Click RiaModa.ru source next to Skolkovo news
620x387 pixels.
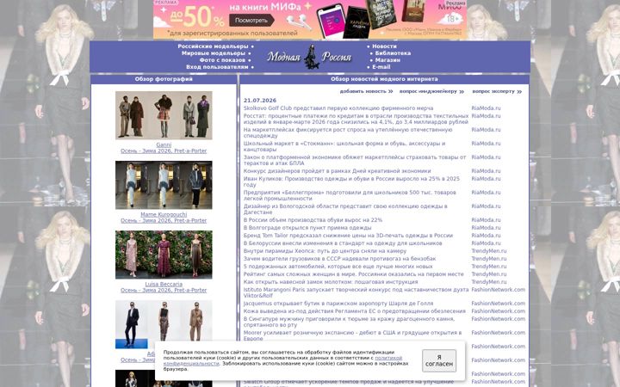tap(486, 108)
